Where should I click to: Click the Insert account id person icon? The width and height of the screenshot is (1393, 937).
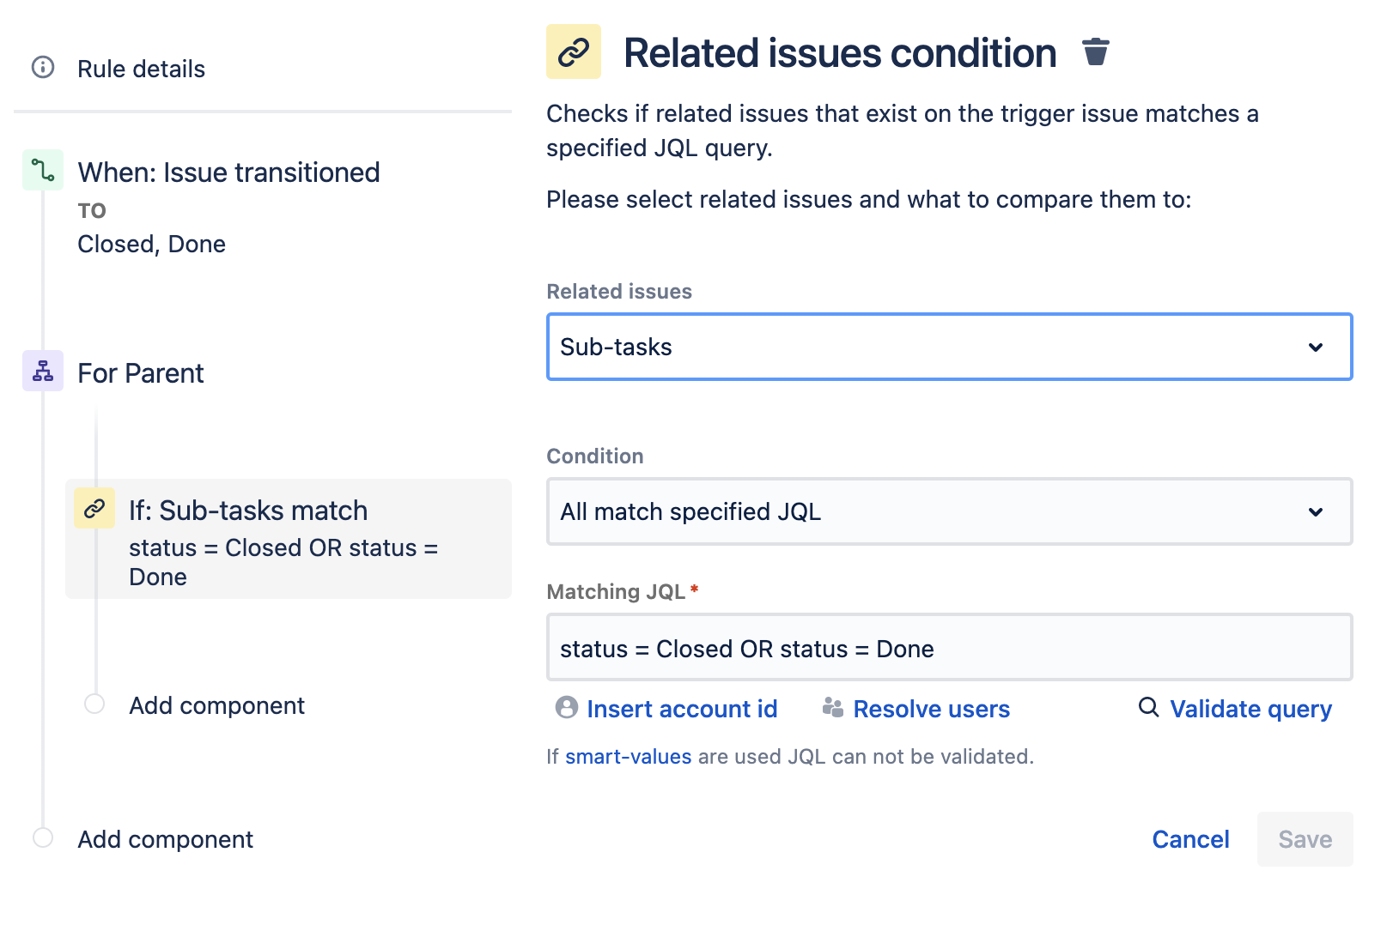pos(567,708)
